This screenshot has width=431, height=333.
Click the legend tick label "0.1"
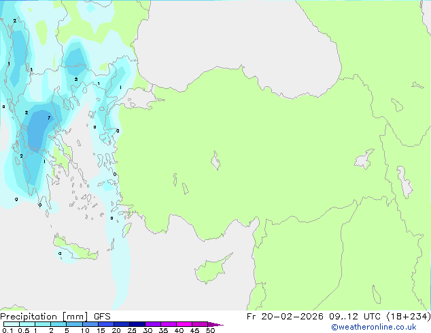[7, 330]
